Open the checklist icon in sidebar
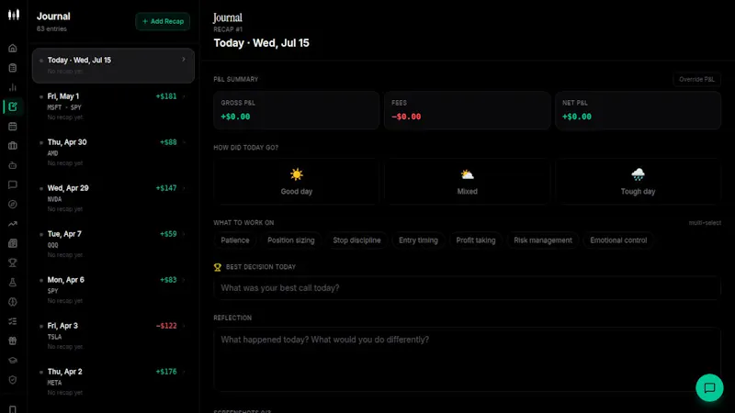Image resolution: width=735 pixels, height=413 pixels. pyautogui.click(x=13, y=321)
